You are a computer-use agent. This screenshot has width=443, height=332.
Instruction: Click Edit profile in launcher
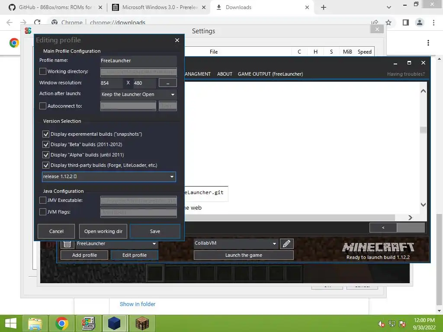click(x=135, y=255)
